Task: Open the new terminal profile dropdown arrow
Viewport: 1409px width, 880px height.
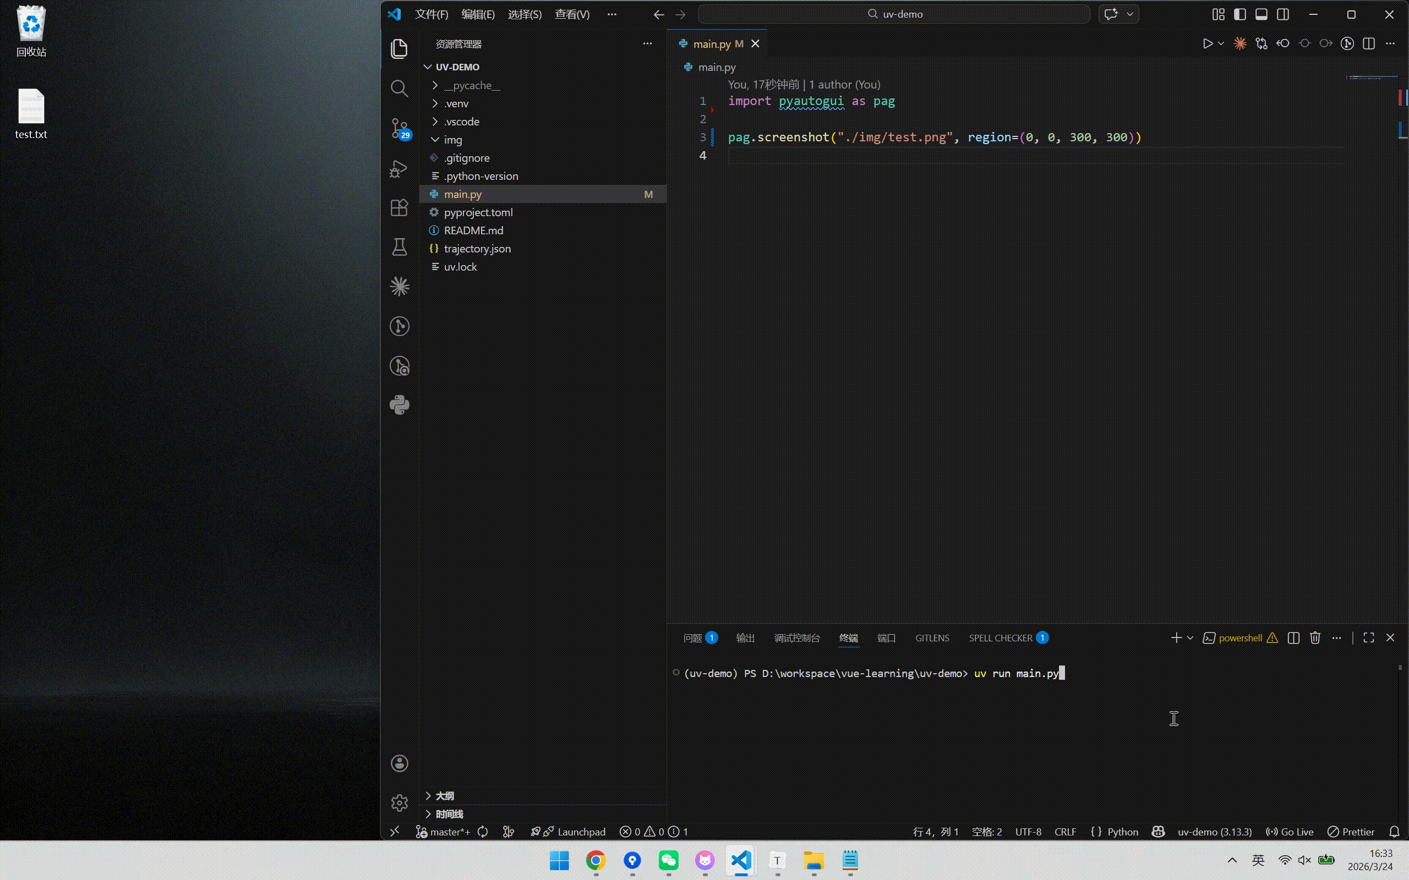Action: (x=1190, y=638)
